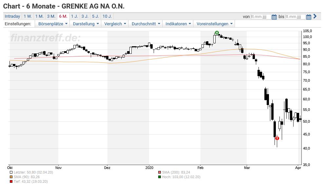The height and width of the screenshot is (188, 325).
Task: Click the '2020' x-axis label
Action: (x=149, y=168)
